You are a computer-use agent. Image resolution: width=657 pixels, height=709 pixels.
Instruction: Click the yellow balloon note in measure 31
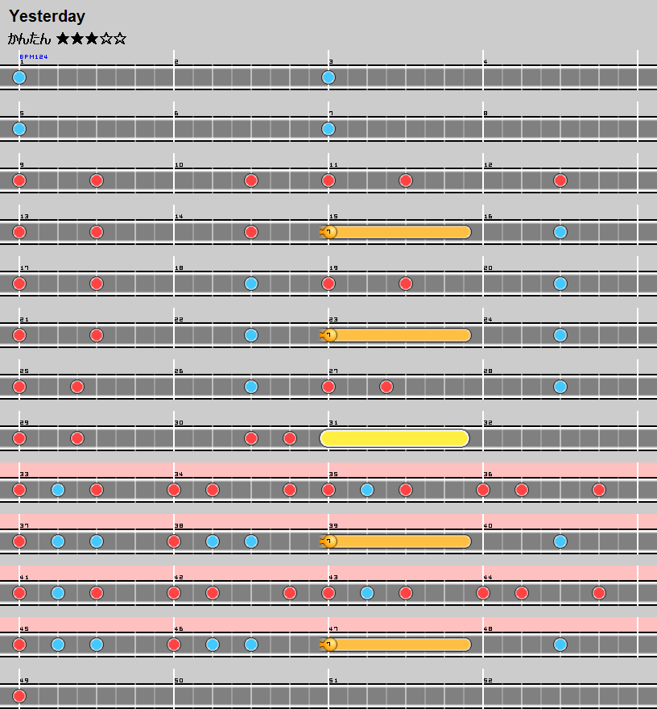pyautogui.click(x=395, y=438)
